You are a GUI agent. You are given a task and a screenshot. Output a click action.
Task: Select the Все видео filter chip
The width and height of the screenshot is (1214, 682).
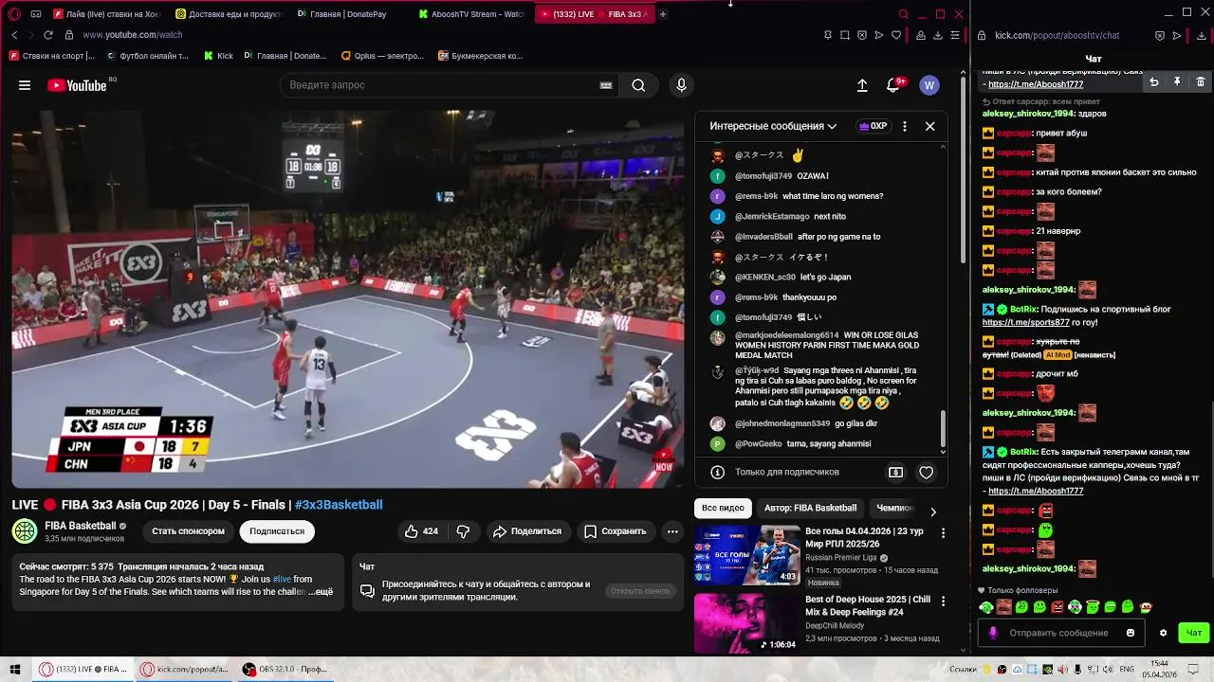pos(723,508)
